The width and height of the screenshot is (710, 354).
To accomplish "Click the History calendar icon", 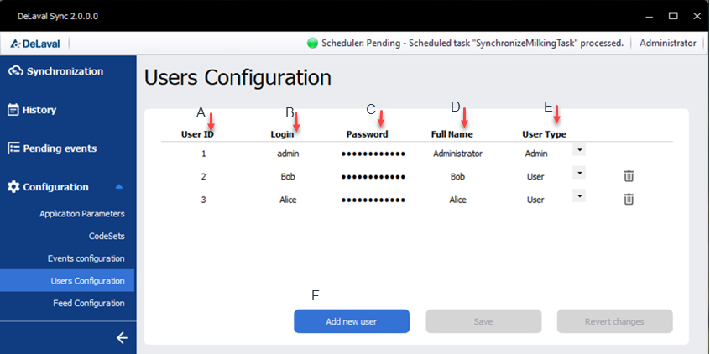I will [x=13, y=110].
